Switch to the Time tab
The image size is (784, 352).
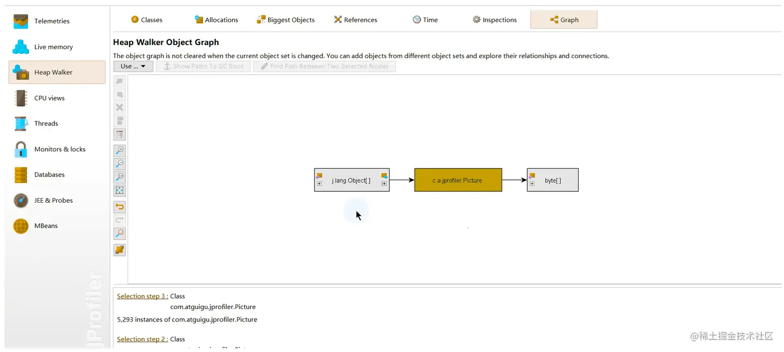click(425, 20)
